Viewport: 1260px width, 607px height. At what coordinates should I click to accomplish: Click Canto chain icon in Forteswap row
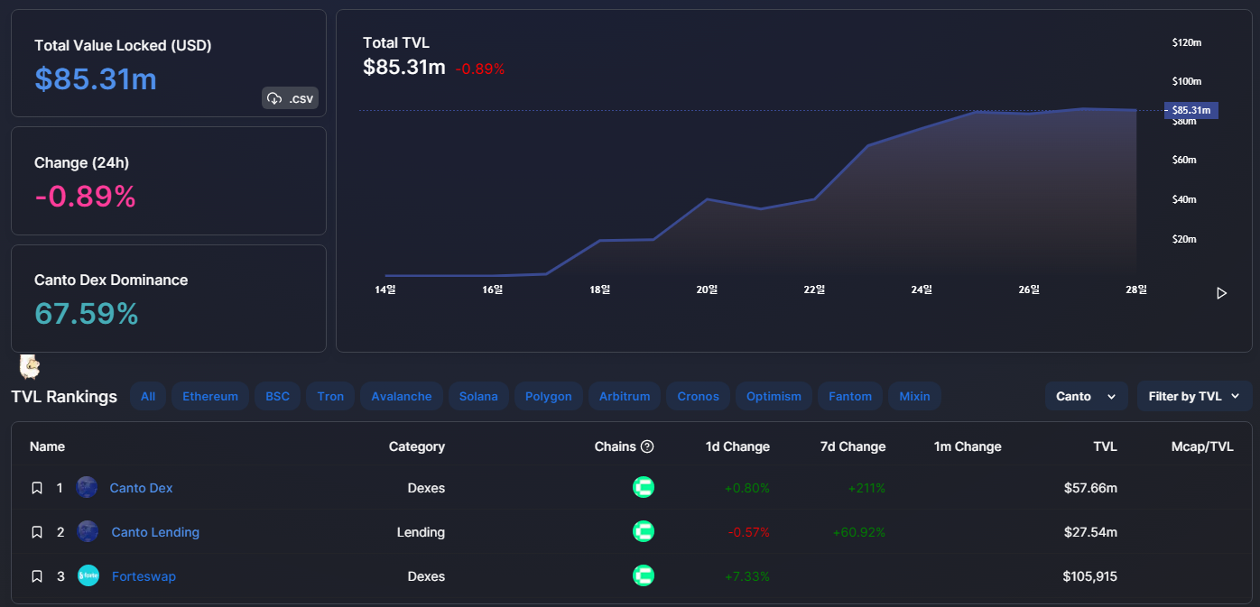644,575
